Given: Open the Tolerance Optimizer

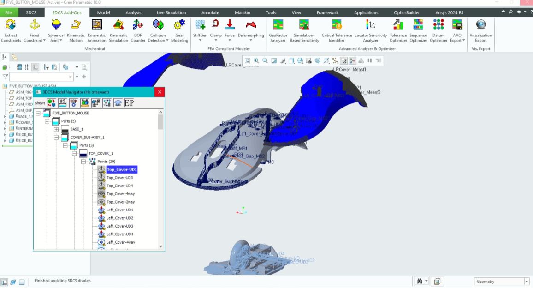Looking at the screenshot, I should [x=397, y=28].
